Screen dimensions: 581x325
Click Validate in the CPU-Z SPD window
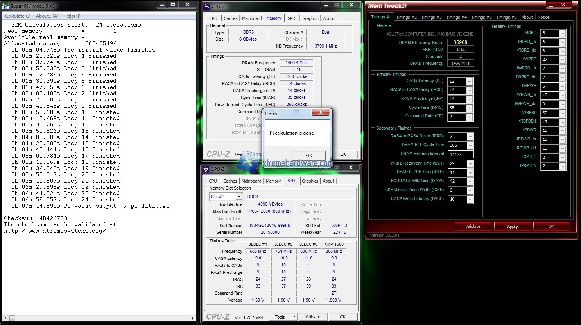point(313,316)
